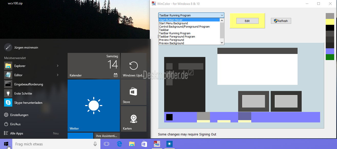
Task: Open the Weather app taskbar icon
Action: coord(170,144)
